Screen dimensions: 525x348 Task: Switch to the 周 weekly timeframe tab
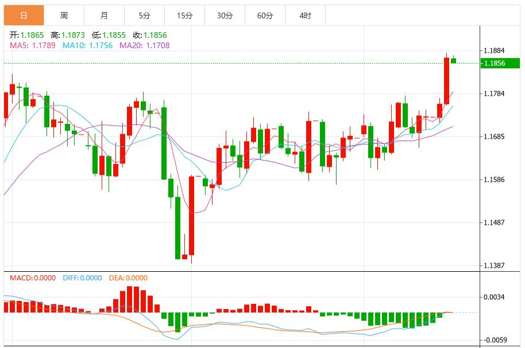(x=65, y=11)
